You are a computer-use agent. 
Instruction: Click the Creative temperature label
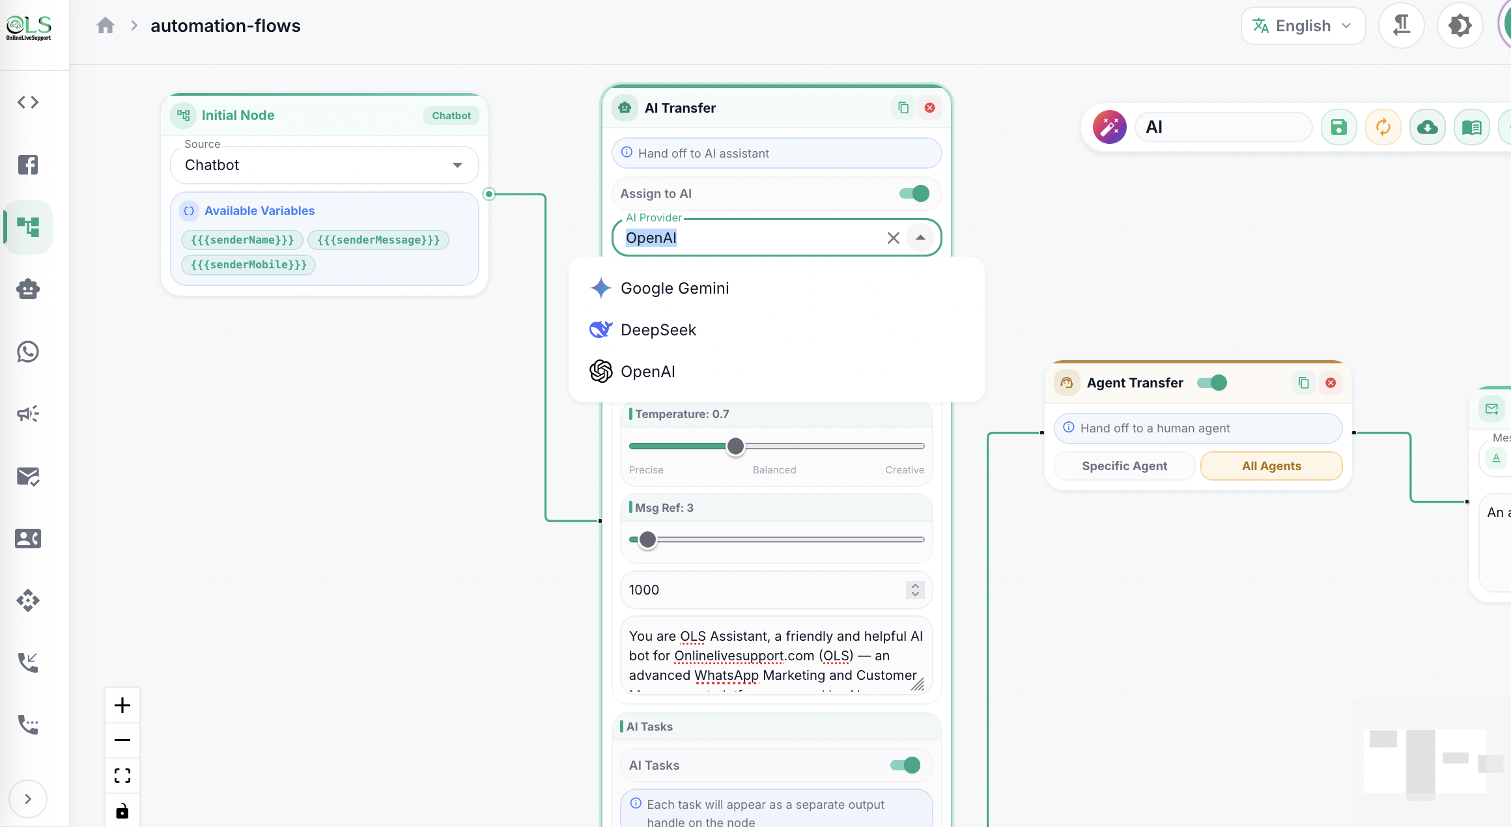(x=905, y=470)
